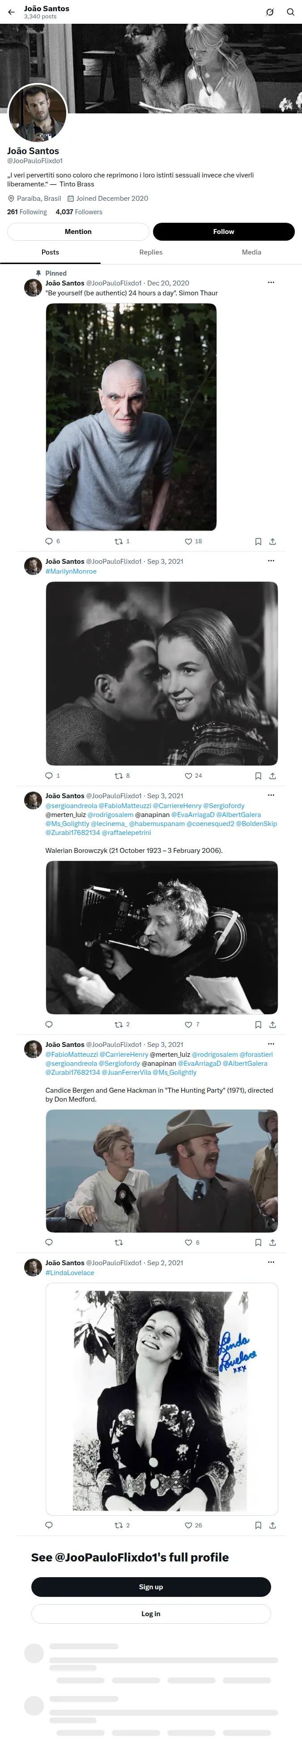Click the Follow button
The width and height of the screenshot is (302, 1743).
(224, 231)
